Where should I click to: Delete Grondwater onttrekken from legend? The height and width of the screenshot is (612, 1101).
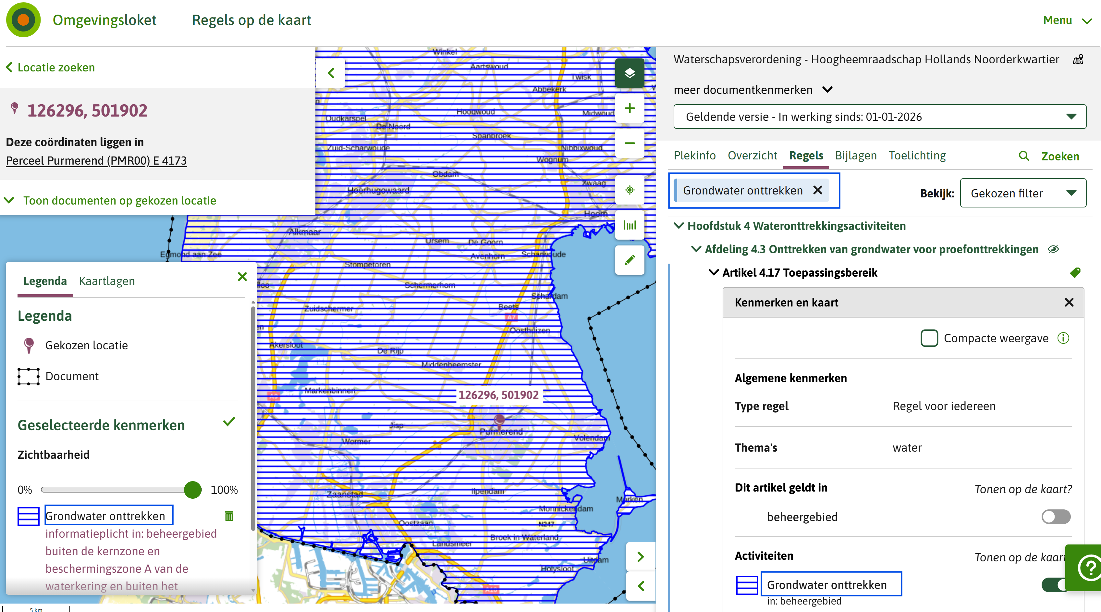tap(229, 516)
